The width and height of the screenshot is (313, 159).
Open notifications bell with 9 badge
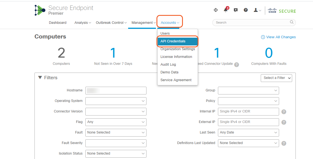coord(226,9)
